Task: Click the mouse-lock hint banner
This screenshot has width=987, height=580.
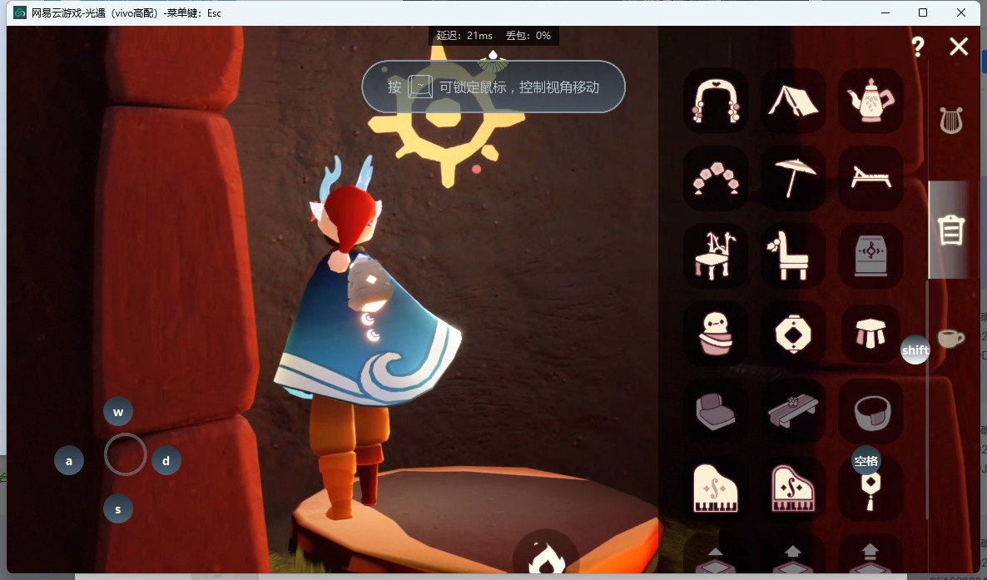Action: pyautogui.click(x=493, y=87)
